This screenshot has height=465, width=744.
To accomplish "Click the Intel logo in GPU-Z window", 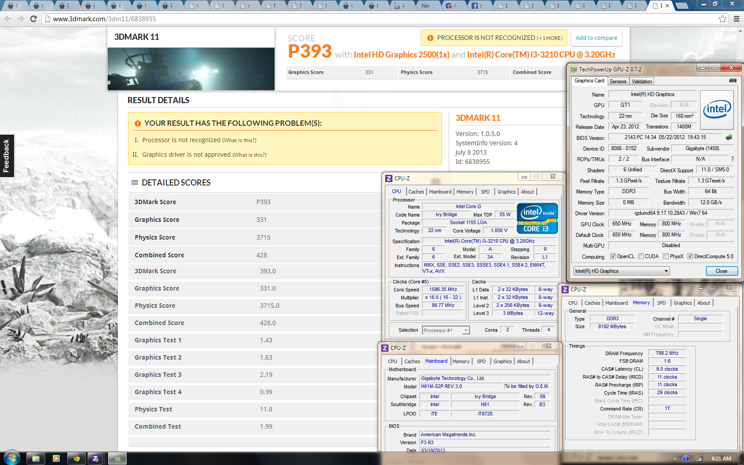I will point(717,110).
